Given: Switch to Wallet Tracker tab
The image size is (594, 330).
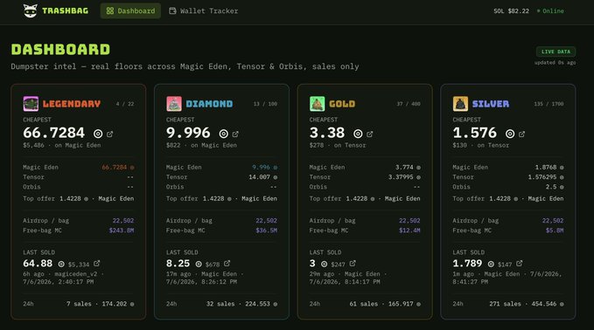Looking at the screenshot, I should point(204,11).
